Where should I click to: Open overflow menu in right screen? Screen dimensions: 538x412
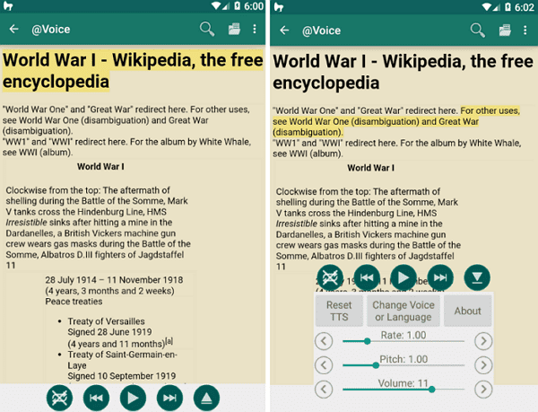[525, 31]
